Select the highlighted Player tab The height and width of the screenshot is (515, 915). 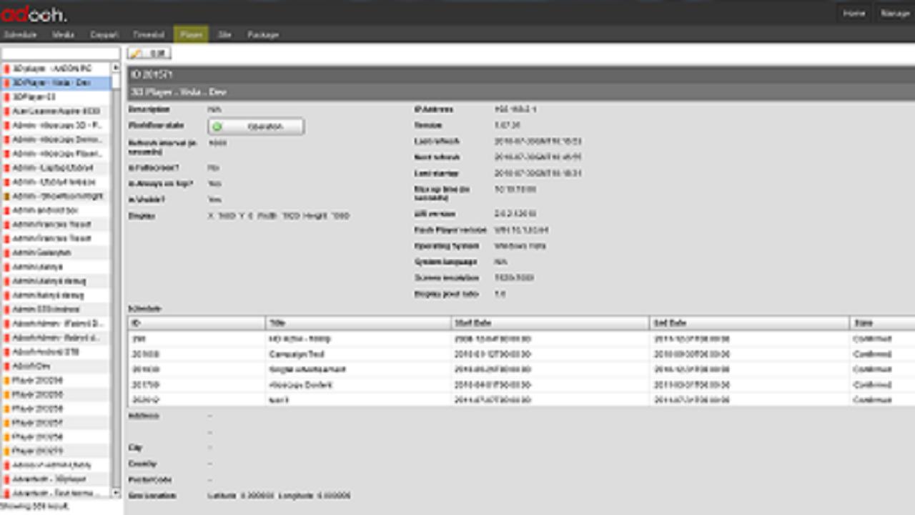coord(191,34)
